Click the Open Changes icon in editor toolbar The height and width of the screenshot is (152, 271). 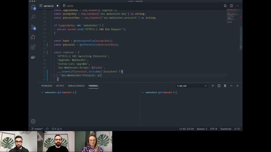(x=225, y=5)
